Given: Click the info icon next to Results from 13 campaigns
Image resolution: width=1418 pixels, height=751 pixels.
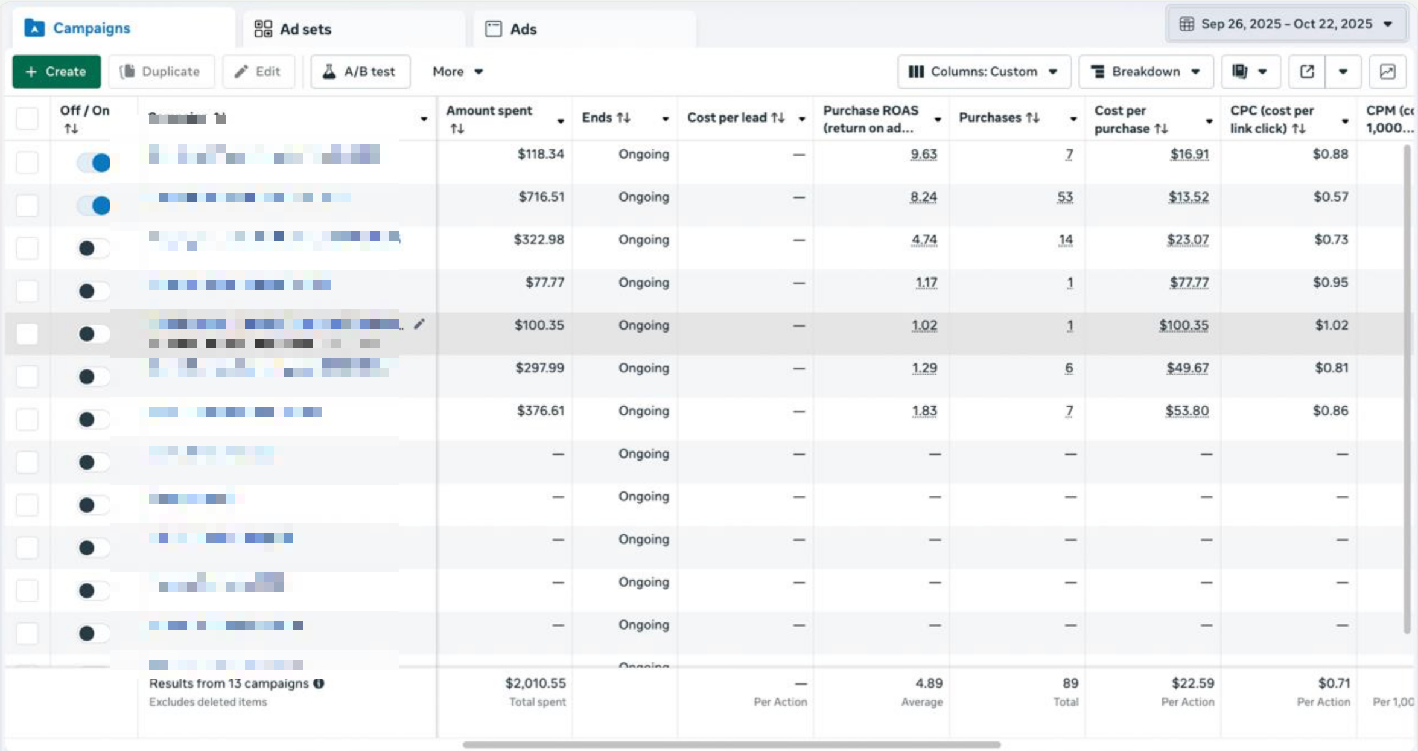Looking at the screenshot, I should (319, 683).
